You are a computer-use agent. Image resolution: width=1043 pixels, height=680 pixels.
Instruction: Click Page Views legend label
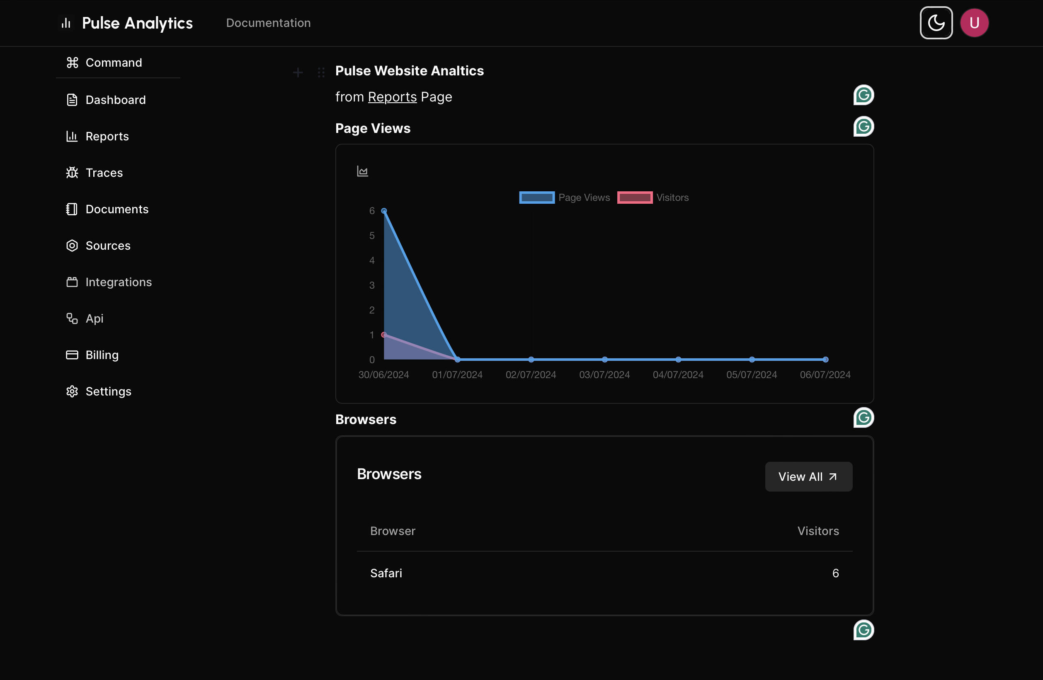click(584, 198)
